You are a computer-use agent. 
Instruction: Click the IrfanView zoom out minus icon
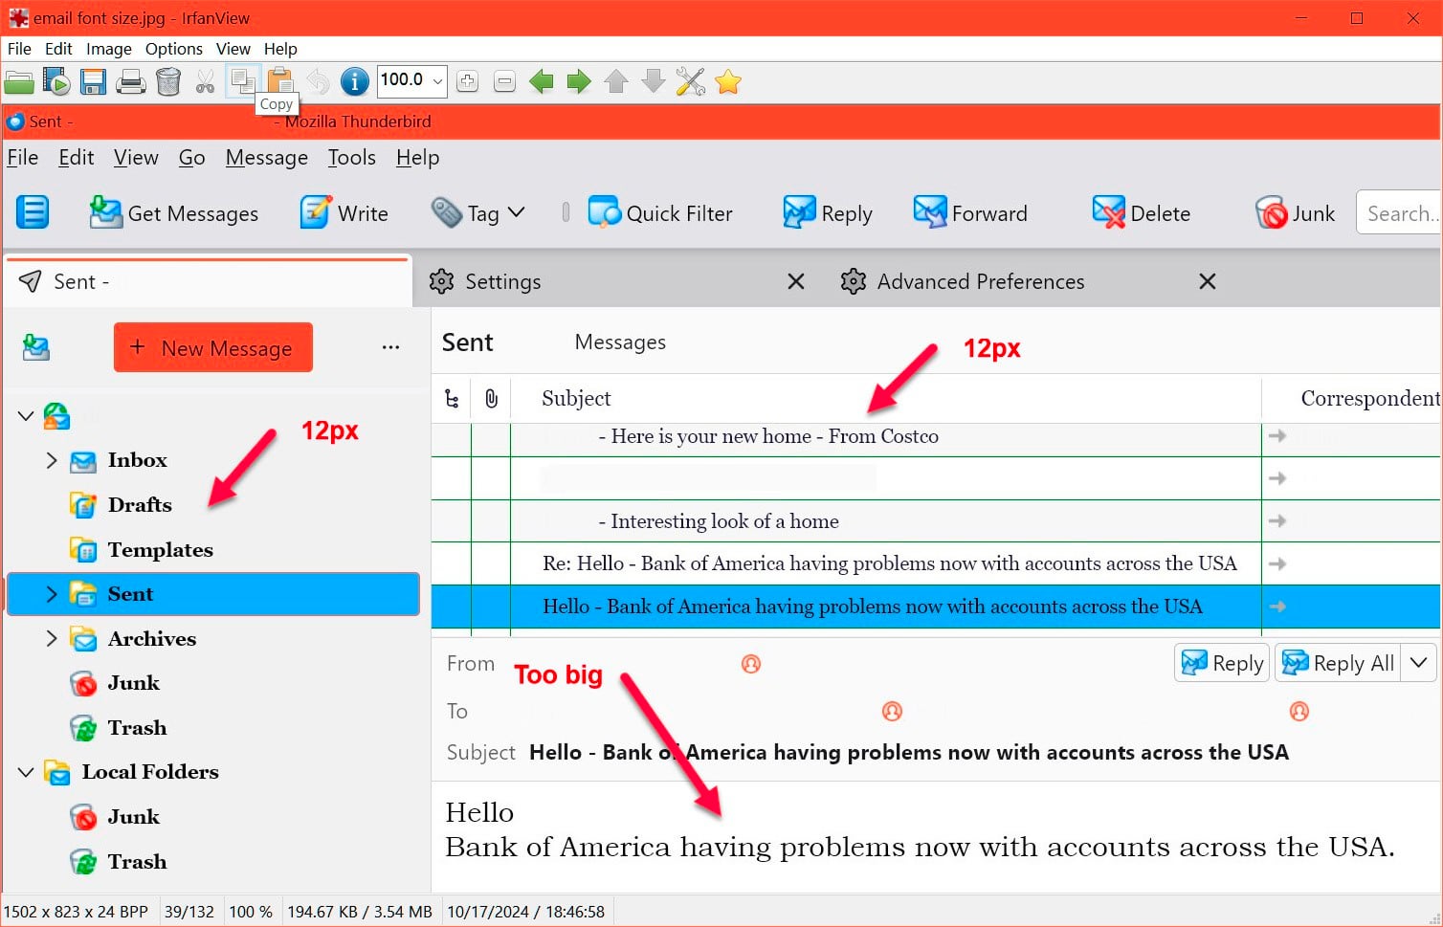[504, 81]
